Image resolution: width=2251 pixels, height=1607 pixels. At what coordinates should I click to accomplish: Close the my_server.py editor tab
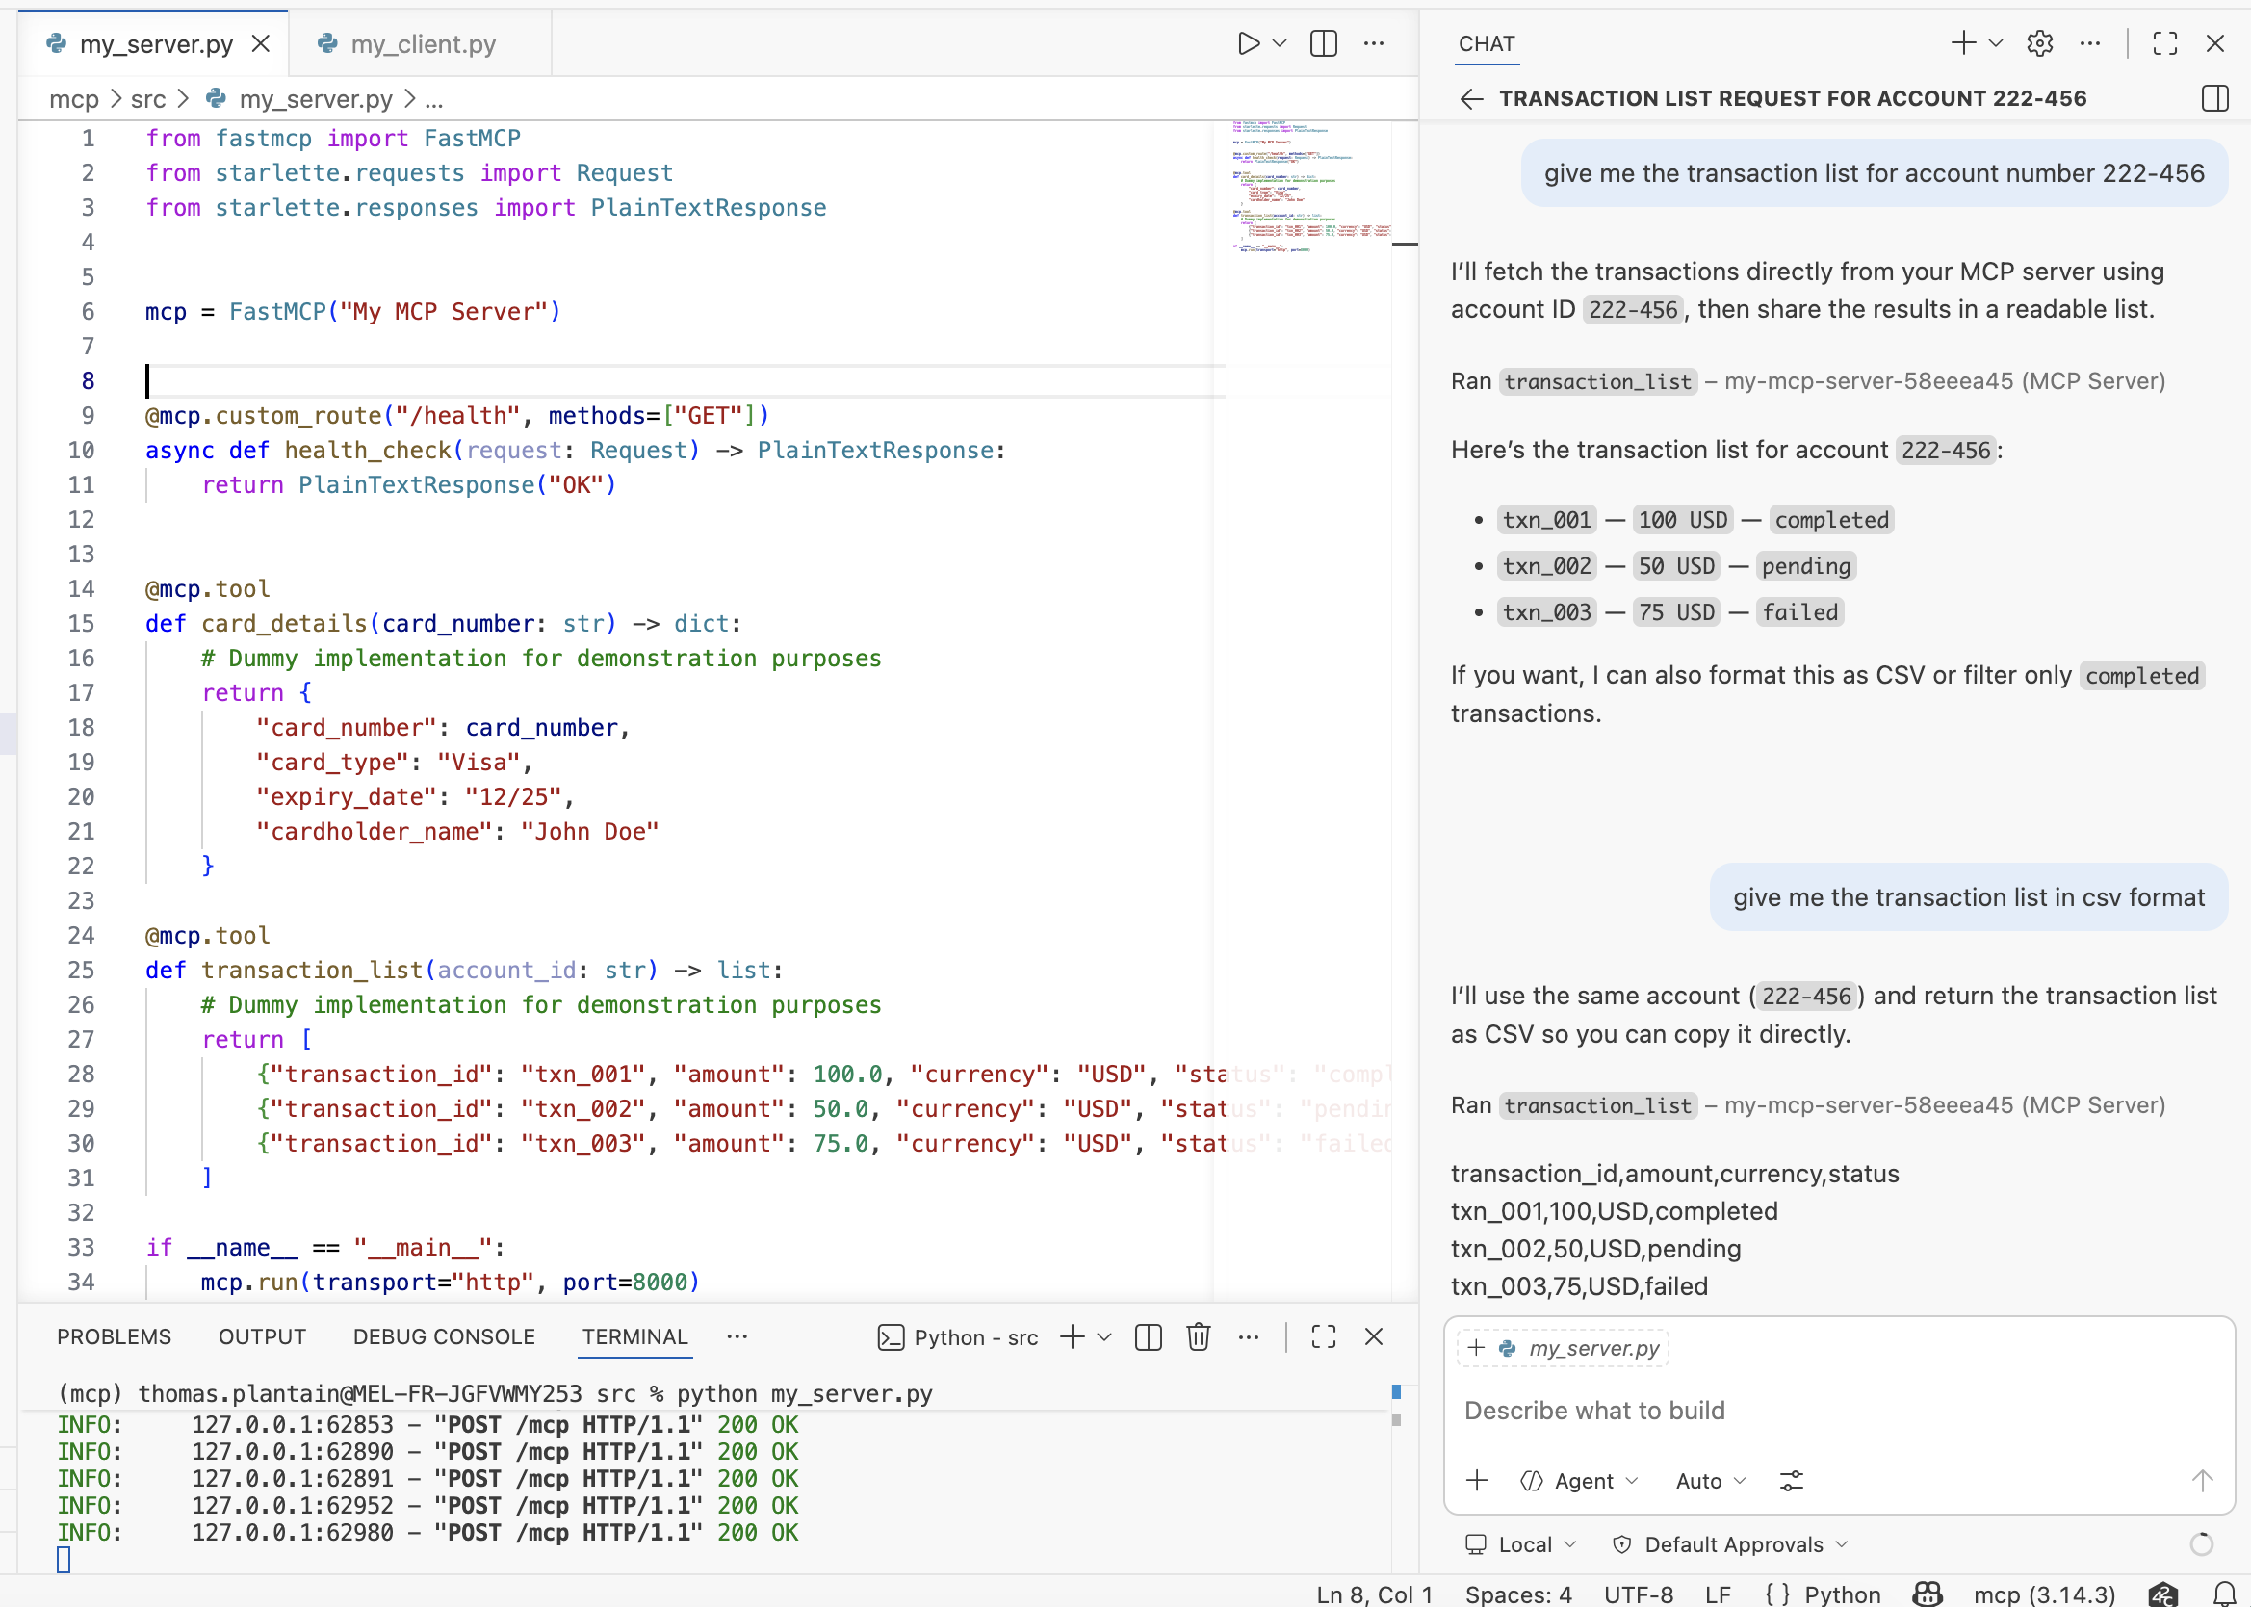coord(261,43)
